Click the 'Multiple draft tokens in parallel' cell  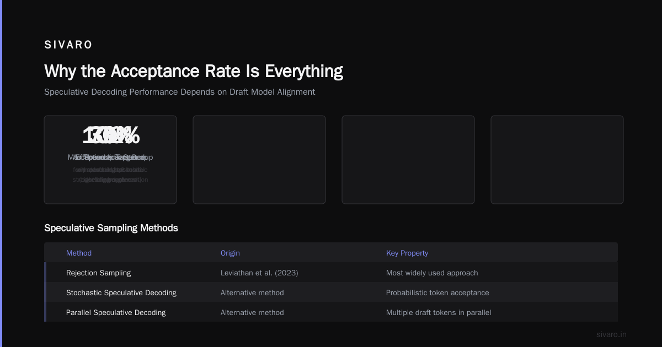click(439, 312)
